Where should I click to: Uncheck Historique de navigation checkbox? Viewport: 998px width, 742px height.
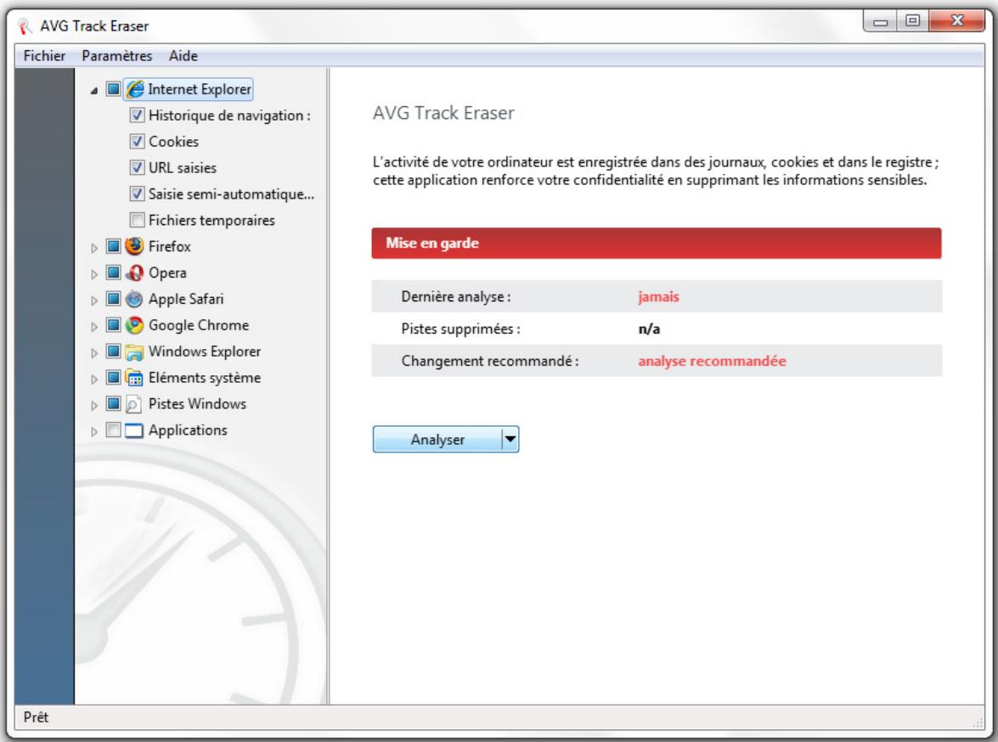tap(137, 115)
